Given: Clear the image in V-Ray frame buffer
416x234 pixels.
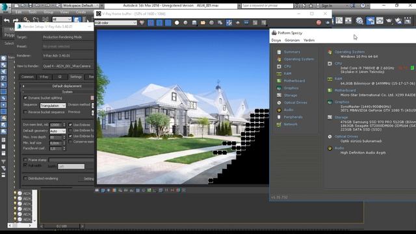Looking at the screenshot, I should coord(211,23).
